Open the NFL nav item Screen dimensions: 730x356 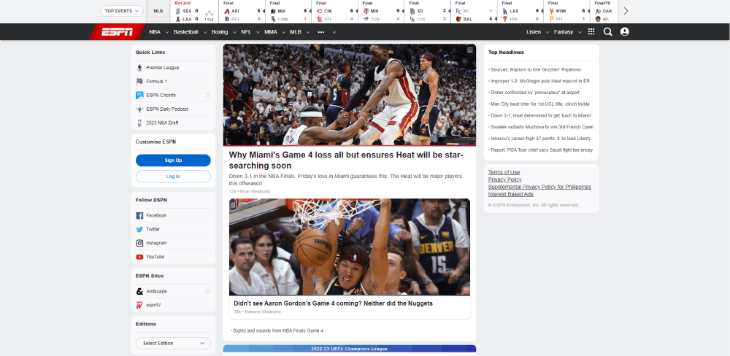coord(246,32)
